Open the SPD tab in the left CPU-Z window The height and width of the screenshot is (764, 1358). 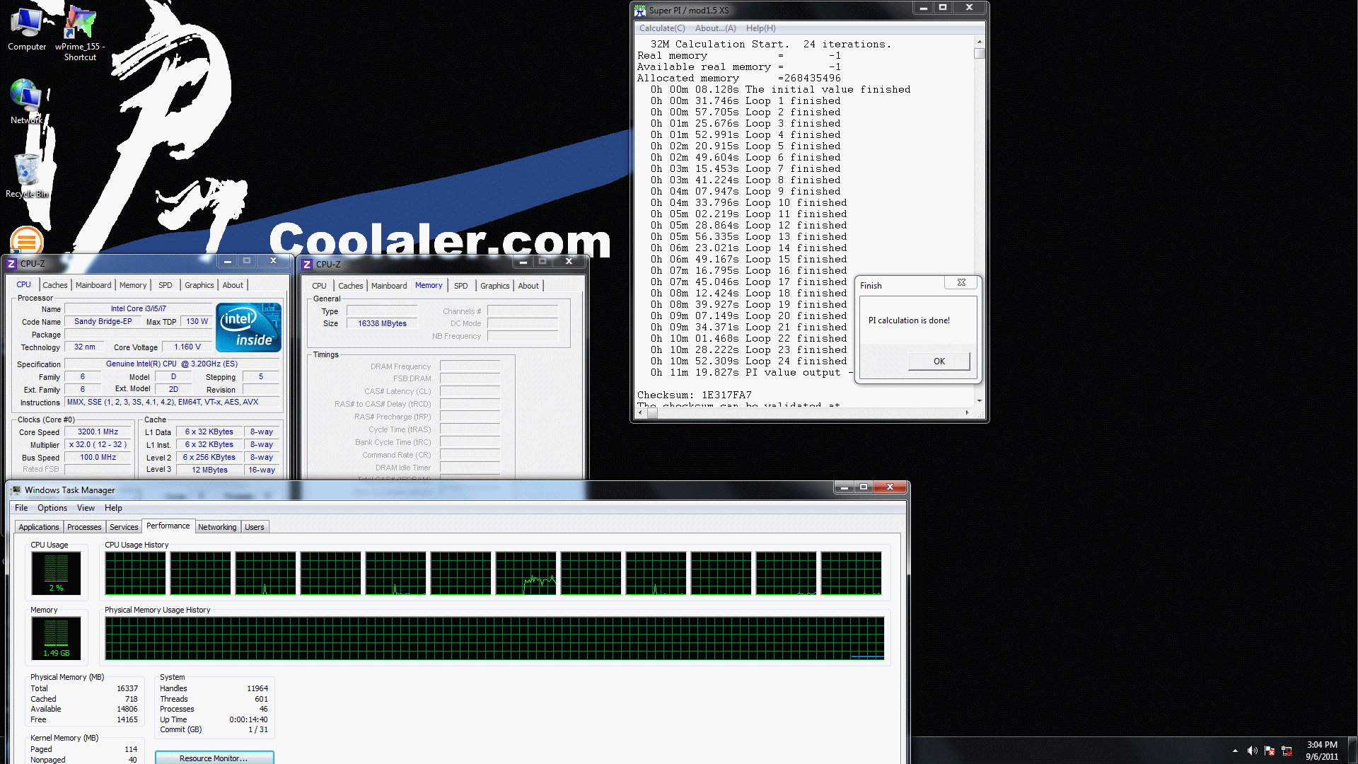coord(165,285)
